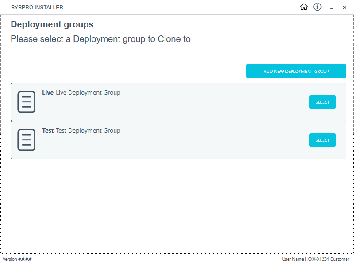Open the information (i) icon
Image resolution: width=354 pixels, height=265 pixels.
(x=317, y=7)
